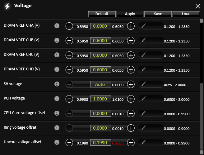Click info icon for SA voltage
This screenshot has width=204, height=155.
pyautogui.click(x=57, y=84)
